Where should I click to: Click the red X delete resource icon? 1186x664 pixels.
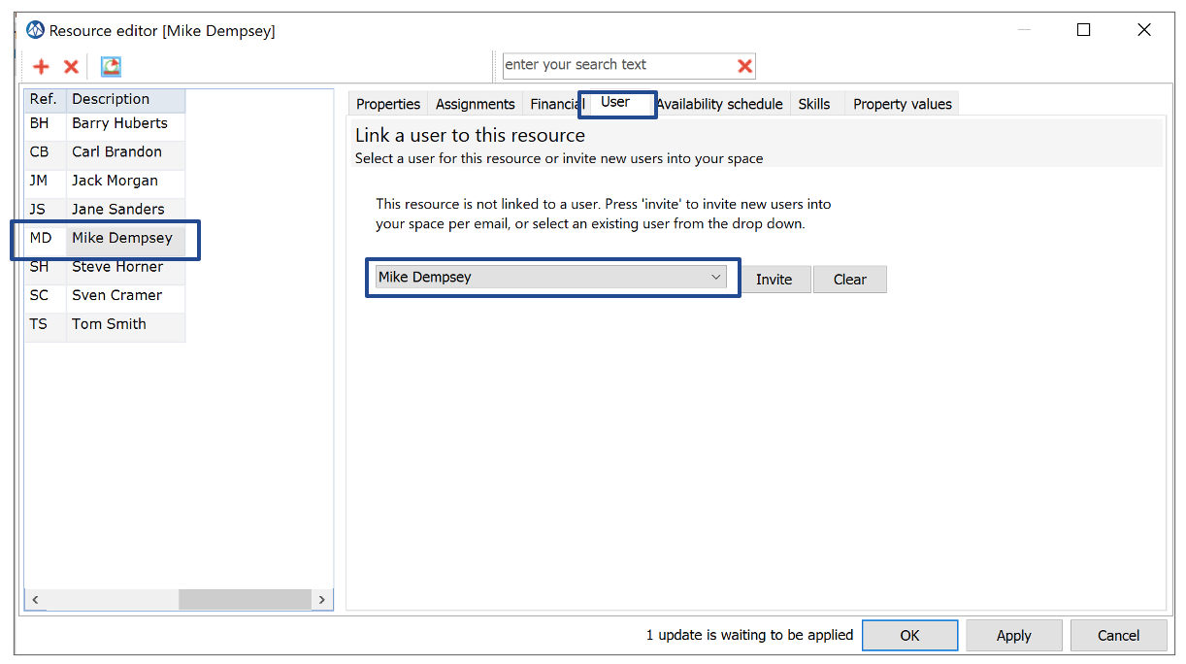pos(71,67)
